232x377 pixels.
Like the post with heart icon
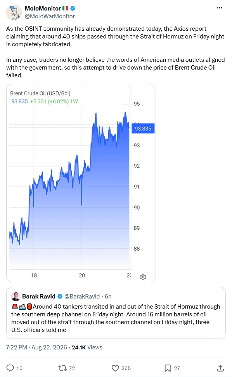pyautogui.click(x=115, y=368)
